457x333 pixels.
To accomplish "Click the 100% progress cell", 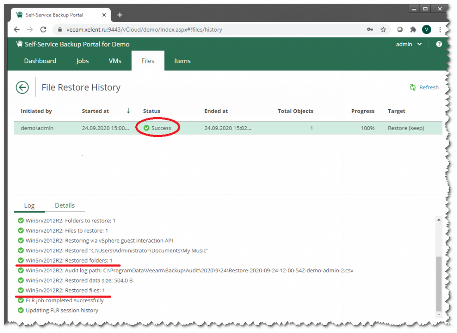I will [368, 128].
